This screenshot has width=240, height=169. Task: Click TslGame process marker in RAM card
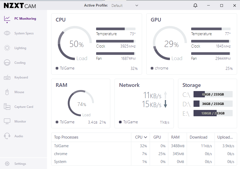(57, 122)
